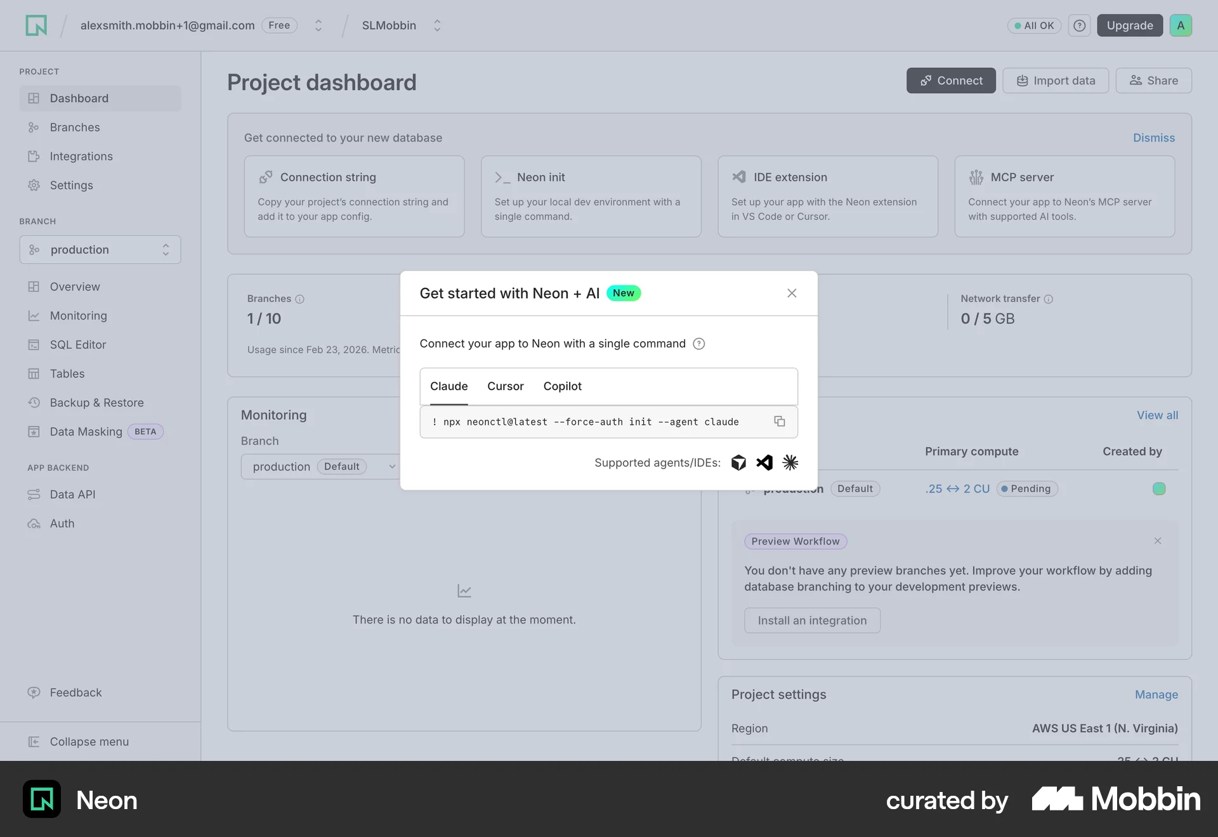Viewport: 1218px width, 837px height.
Task: Click the account email alexsmith.mobbin+1@gmail.com
Action: (167, 25)
